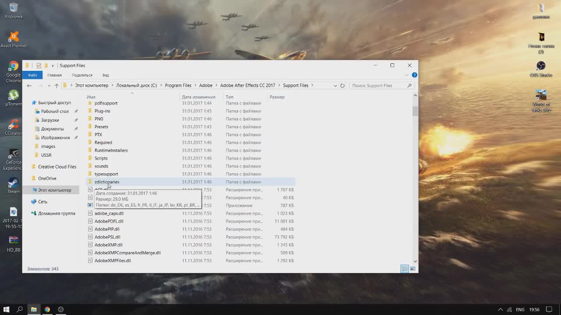Open the Вид ribbon tab
Viewport: 561px width, 315px height.
coord(106,75)
